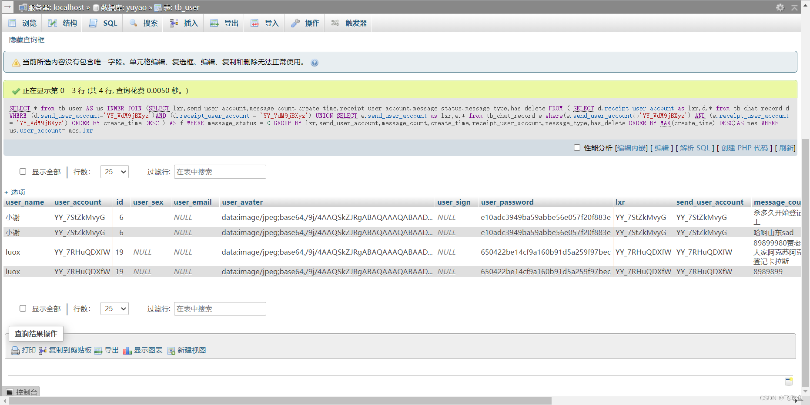Click the Triggers tab icon

[335, 23]
